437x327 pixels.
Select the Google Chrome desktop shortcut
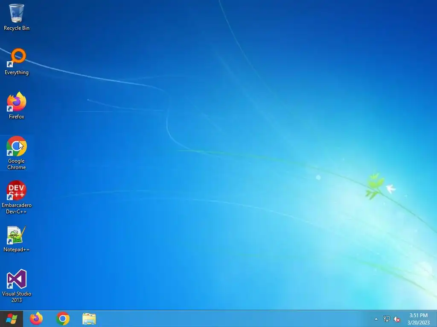tap(17, 153)
